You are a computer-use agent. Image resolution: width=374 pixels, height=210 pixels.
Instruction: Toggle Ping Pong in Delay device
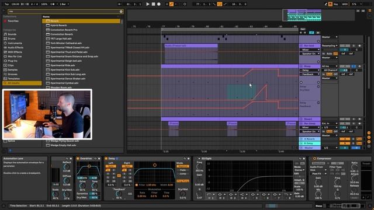pos(183,181)
